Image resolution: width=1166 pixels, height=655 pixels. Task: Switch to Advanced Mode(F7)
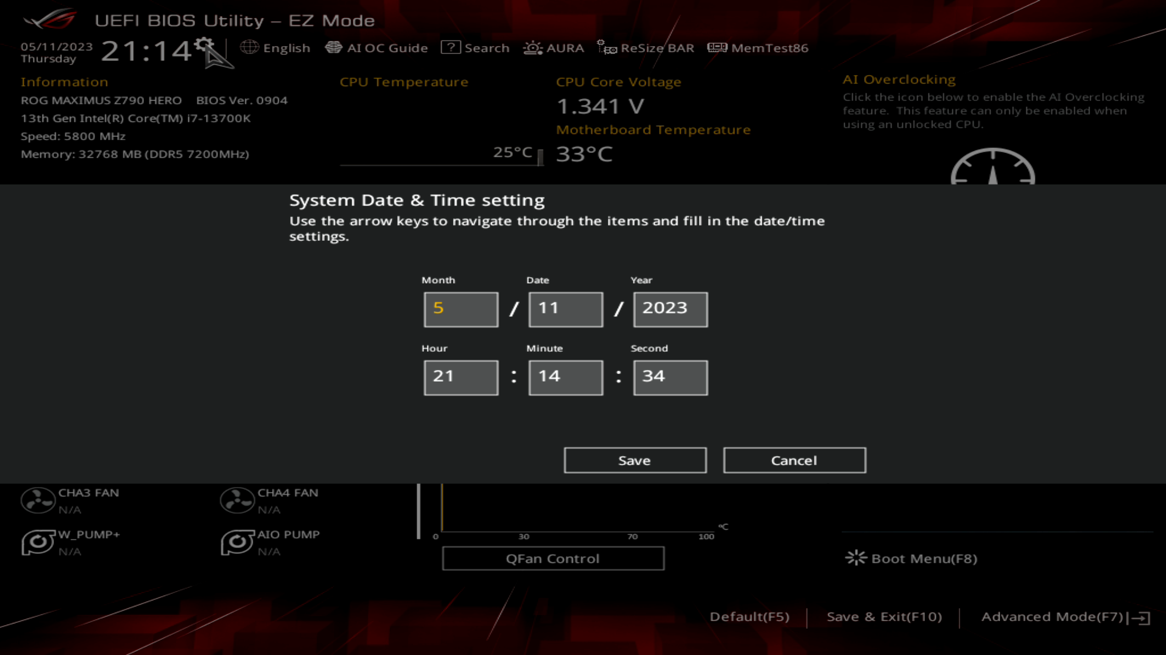click(x=1052, y=617)
